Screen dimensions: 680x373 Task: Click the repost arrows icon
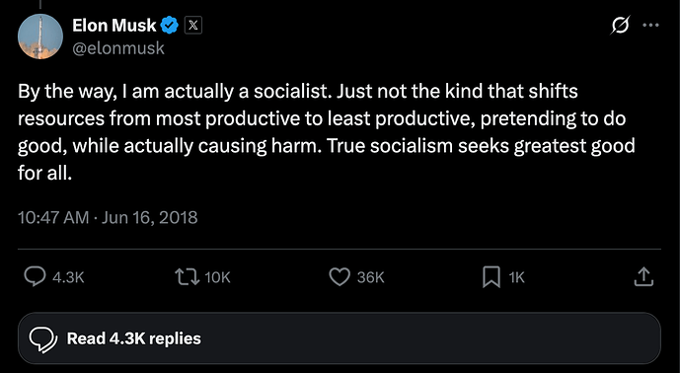click(x=187, y=276)
